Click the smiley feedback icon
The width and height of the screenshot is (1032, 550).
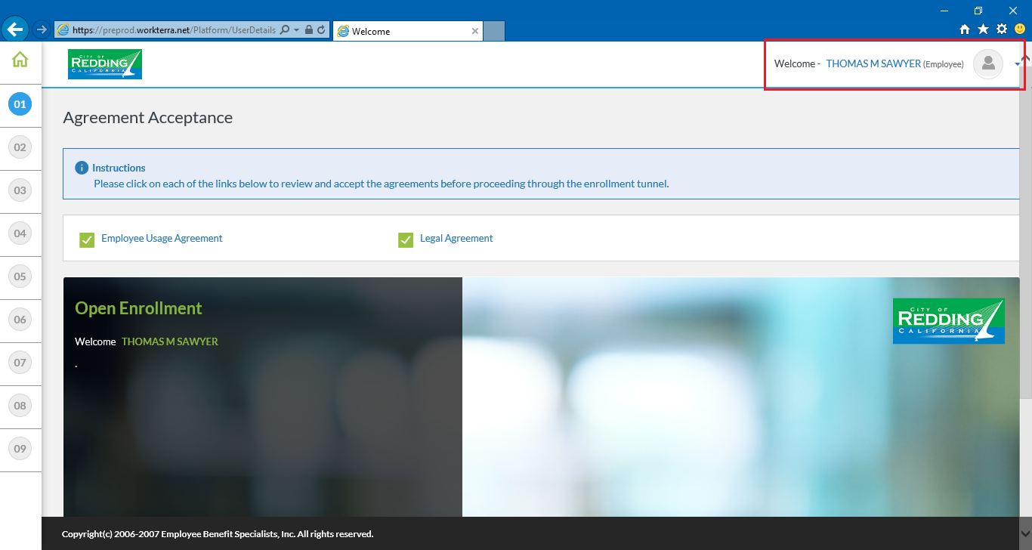[1020, 29]
